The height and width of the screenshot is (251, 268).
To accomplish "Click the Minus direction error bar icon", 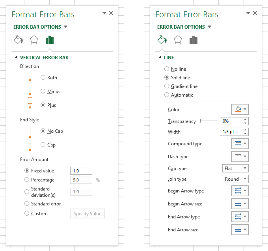I will click(30, 95).
